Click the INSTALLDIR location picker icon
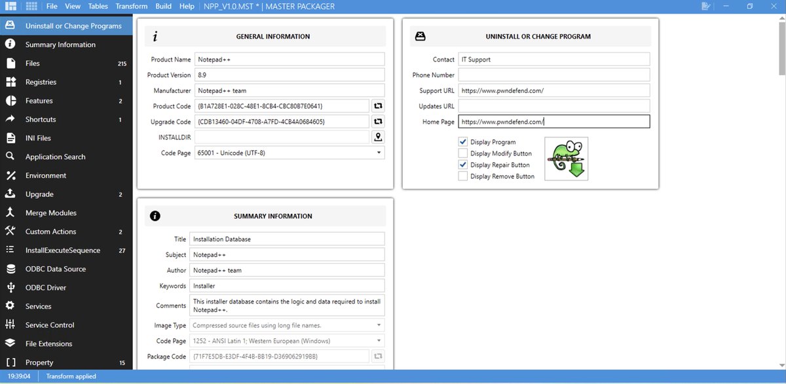Viewport: 786px width, 384px height. point(378,137)
